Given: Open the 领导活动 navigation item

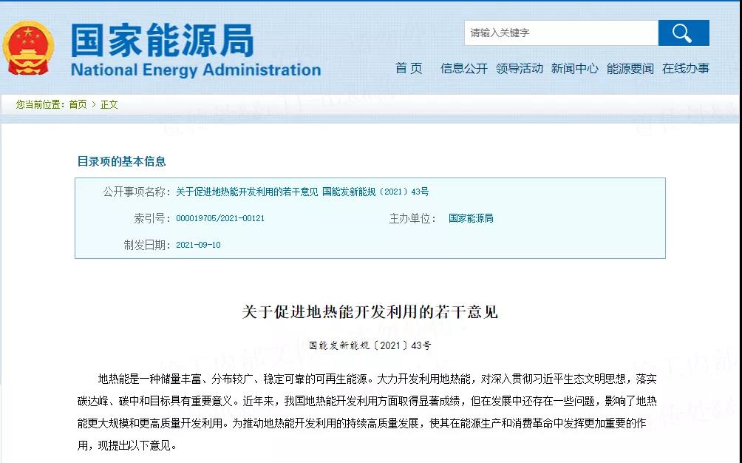Looking at the screenshot, I should 520,68.
